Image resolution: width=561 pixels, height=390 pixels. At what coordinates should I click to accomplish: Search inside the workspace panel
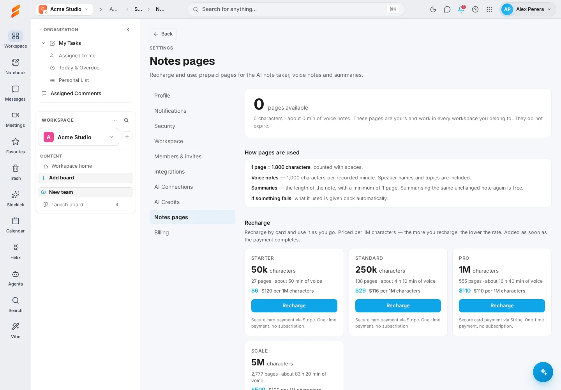[126, 120]
